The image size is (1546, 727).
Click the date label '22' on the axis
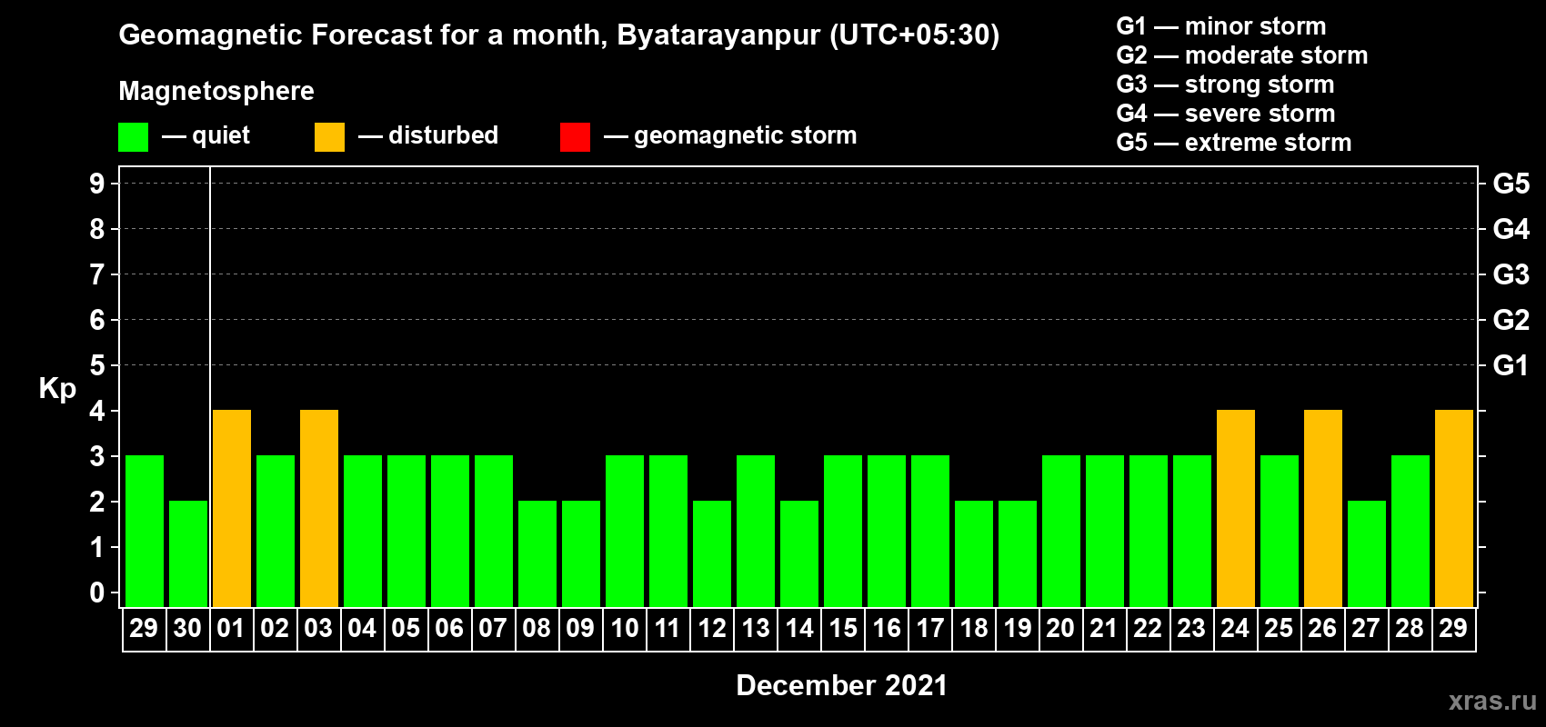coord(1148,628)
